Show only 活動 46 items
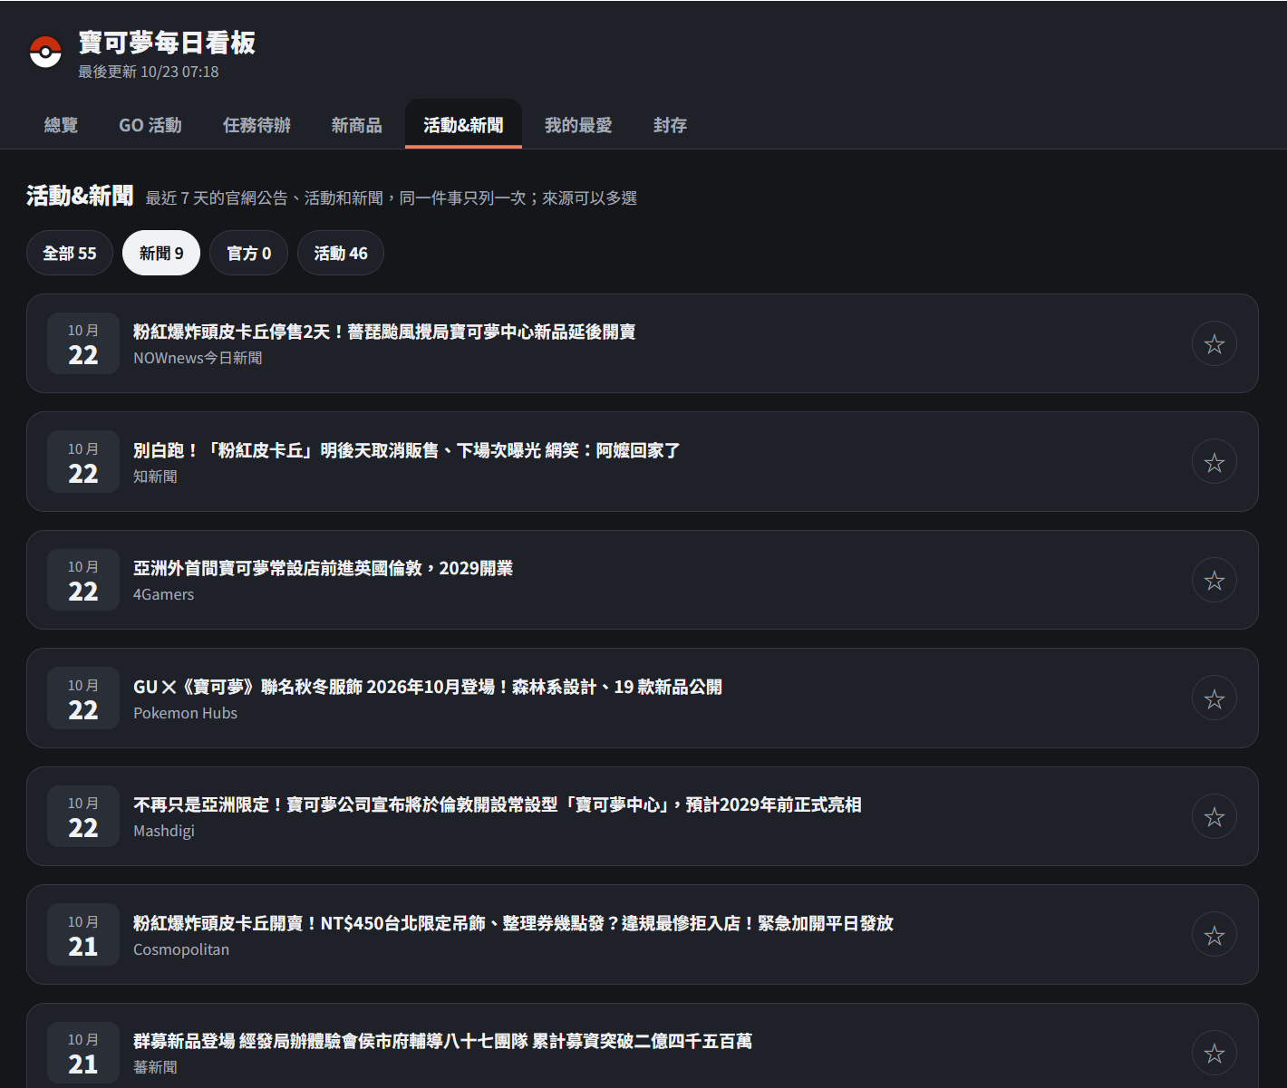1287x1088 pixels. point(341,253)
